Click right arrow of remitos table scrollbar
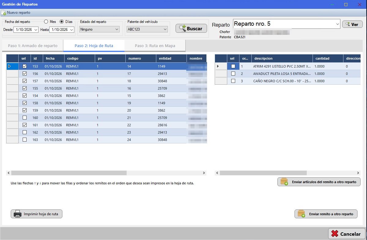The image size is (367, 240). tap(204, 173)
